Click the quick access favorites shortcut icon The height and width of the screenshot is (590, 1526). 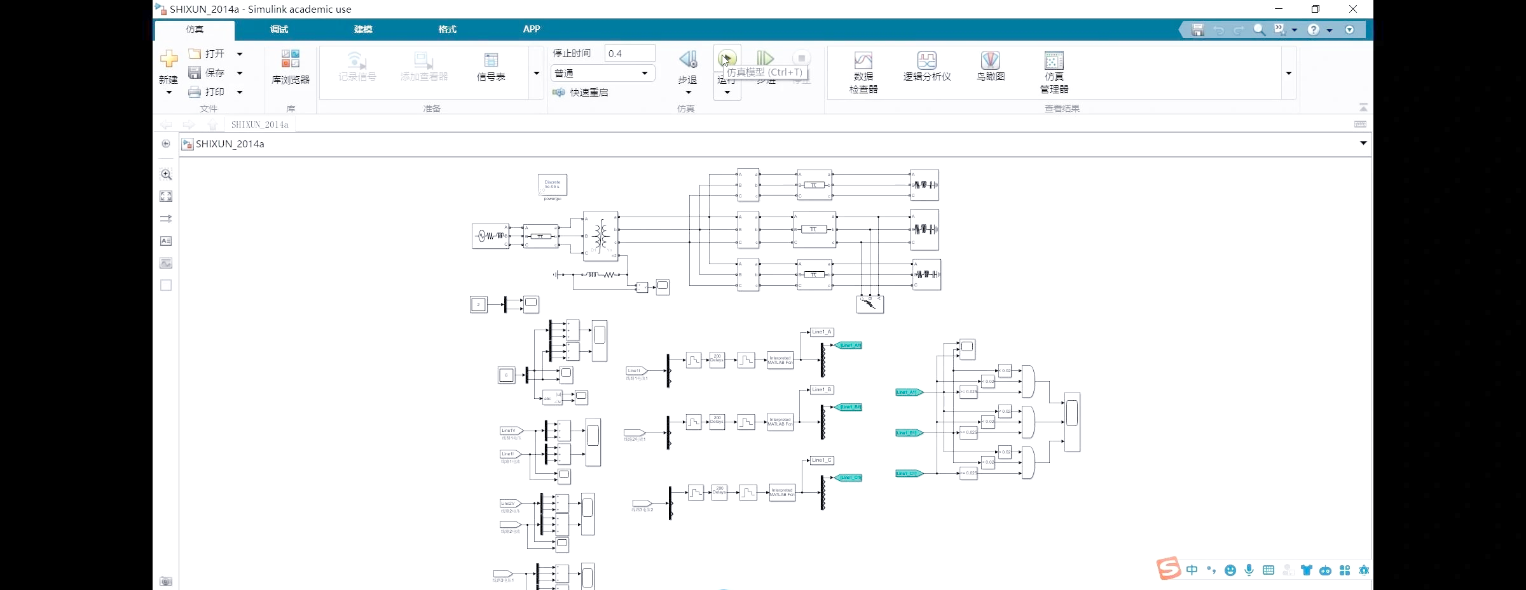point(1280,30)
